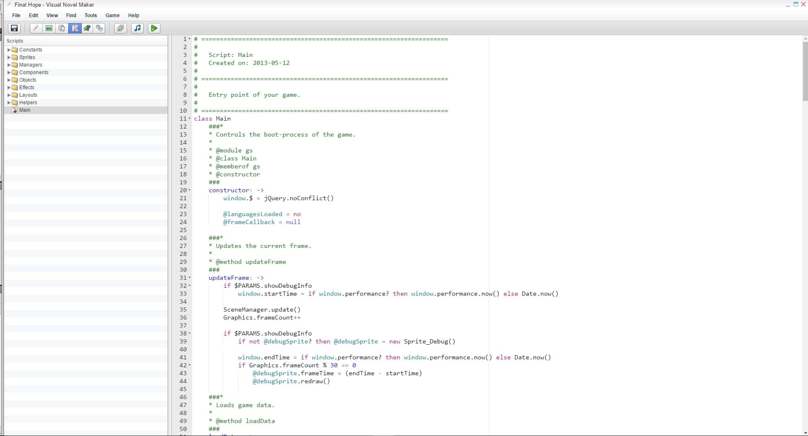Click the 'class Main' code line
Screen dimensions: 808x436
click(x=212, y=119)
